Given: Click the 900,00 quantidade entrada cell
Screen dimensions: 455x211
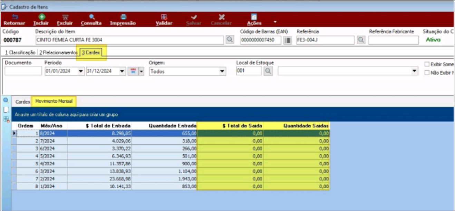Looking at the screenshot, I should point(164,163).
